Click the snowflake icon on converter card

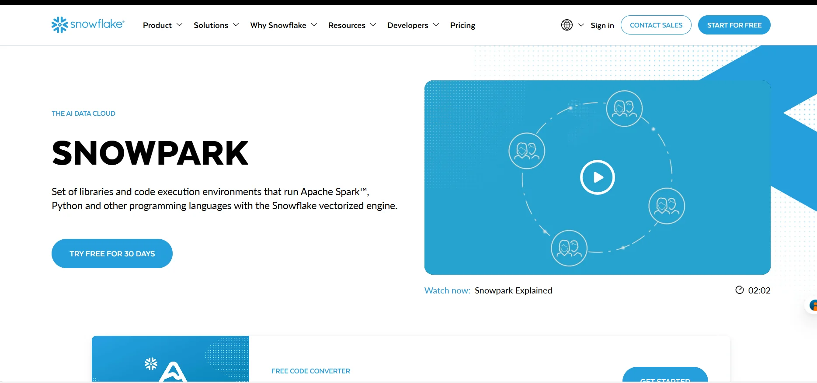click(x=151, y=363)
